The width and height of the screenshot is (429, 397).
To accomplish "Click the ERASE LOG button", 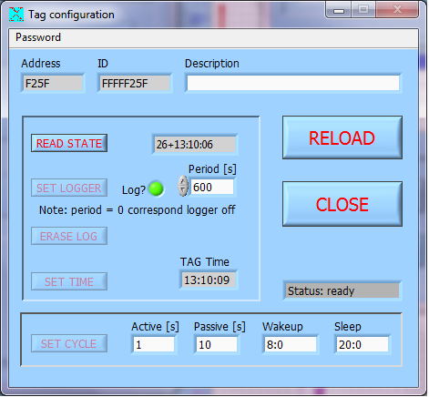I will pyautogui.click(x=69, y=236).
